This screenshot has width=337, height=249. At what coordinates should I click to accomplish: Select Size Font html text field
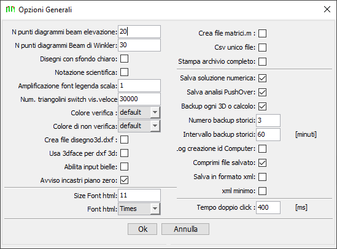tap(139, 195)
